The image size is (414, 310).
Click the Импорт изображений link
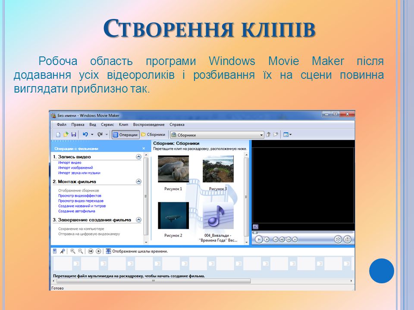pos(75,167)
